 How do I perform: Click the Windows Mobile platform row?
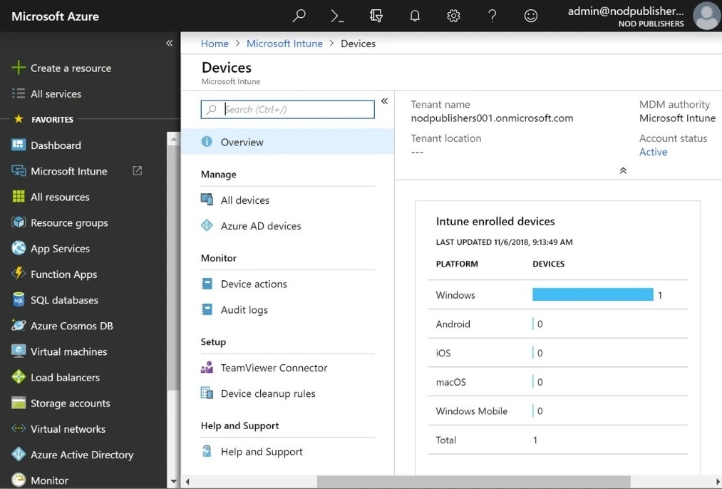557,411
